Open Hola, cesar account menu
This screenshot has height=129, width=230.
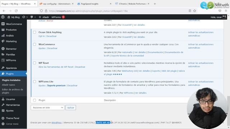(x=218, y=17)
